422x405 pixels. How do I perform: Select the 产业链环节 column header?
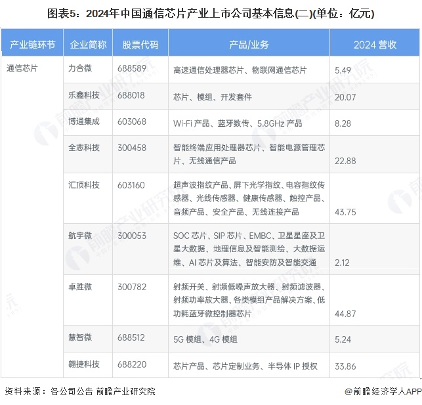click(x=32, y=45)
